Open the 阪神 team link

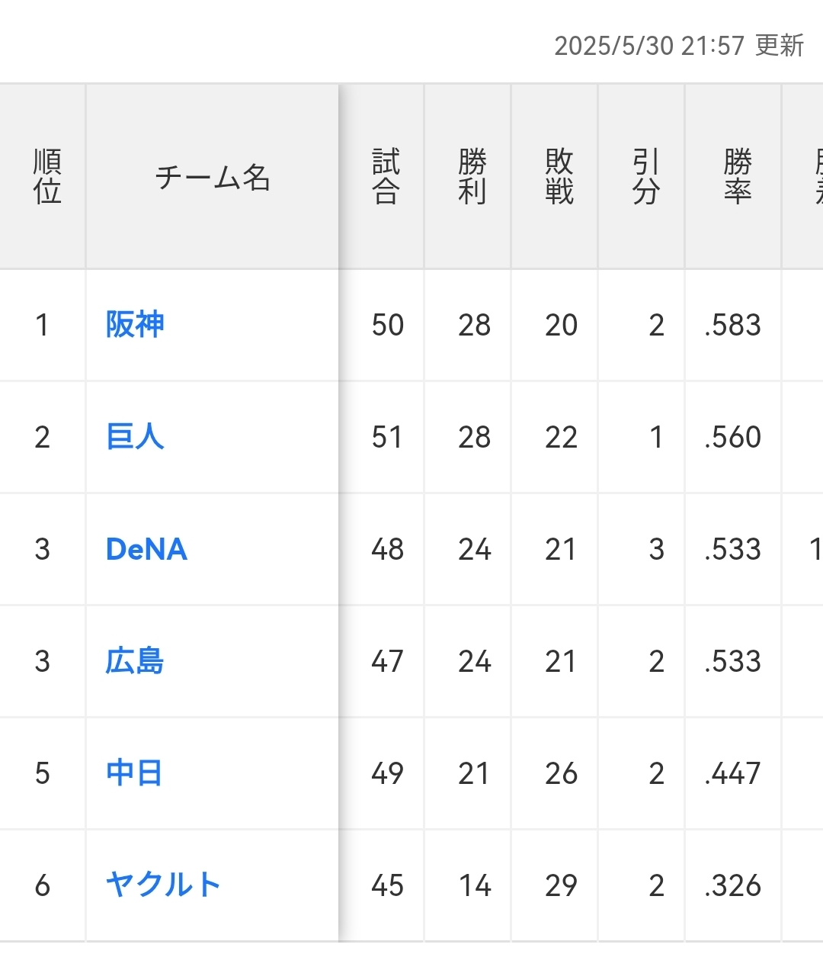click(135, 325)
